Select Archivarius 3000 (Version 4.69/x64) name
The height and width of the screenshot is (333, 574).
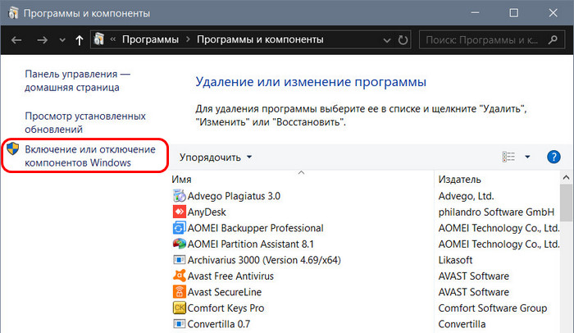264,260
